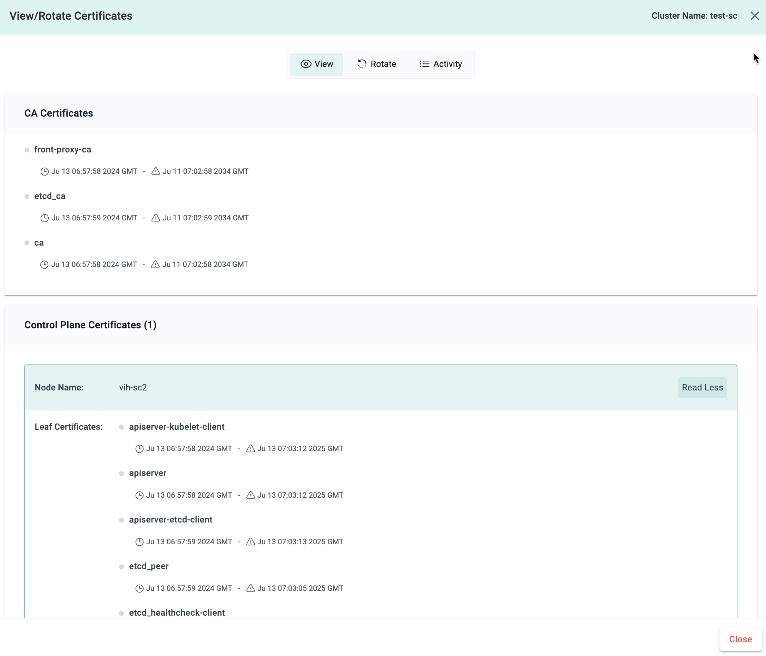766x656 pixels.
Task: Click the Read Less button for vih-sc2
Action: tap(701, 387)
